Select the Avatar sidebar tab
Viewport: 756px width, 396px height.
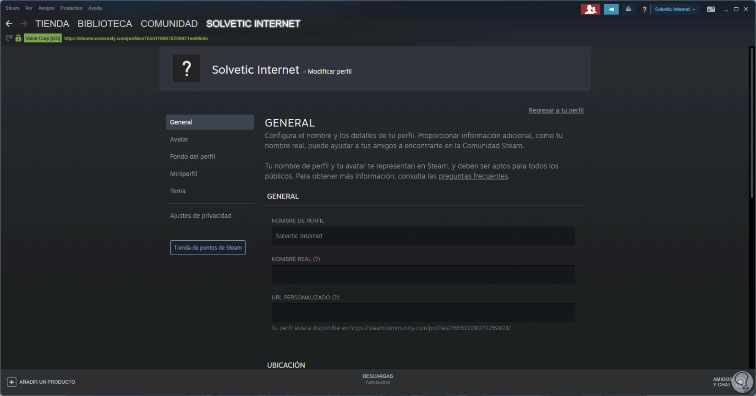pyautogui.click(x=210, y=140)
